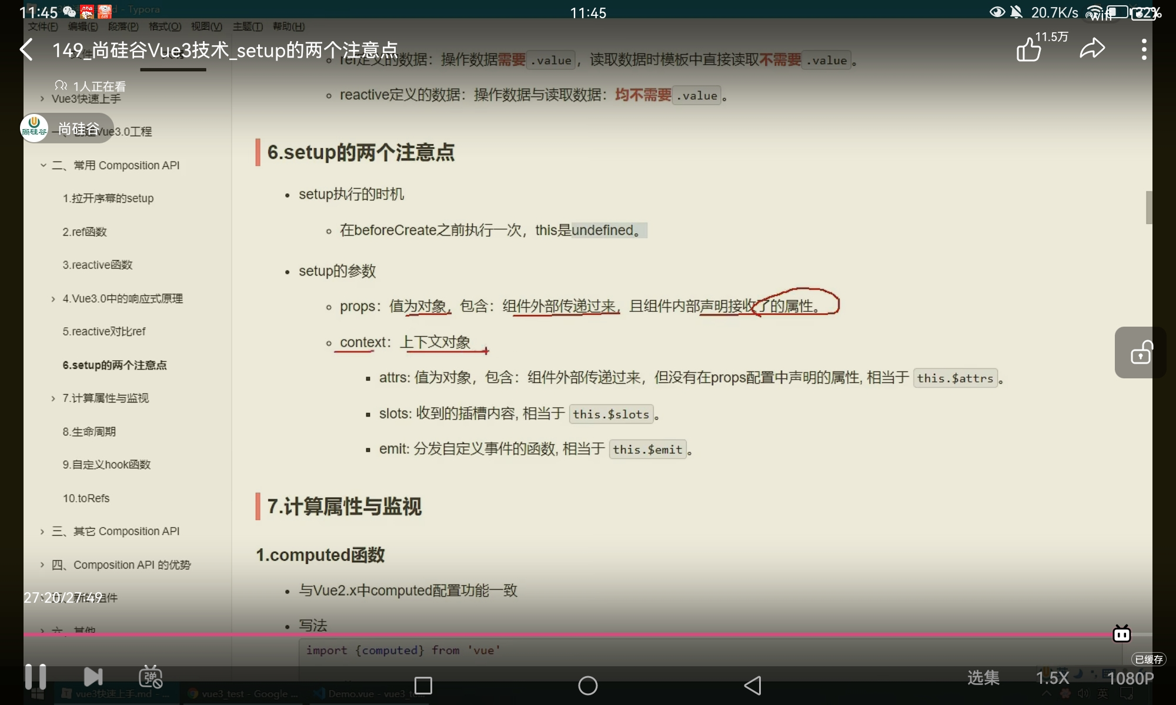1176x705 pixels.
Task: Tap the back arrow to exit the video
Action: 26,50
